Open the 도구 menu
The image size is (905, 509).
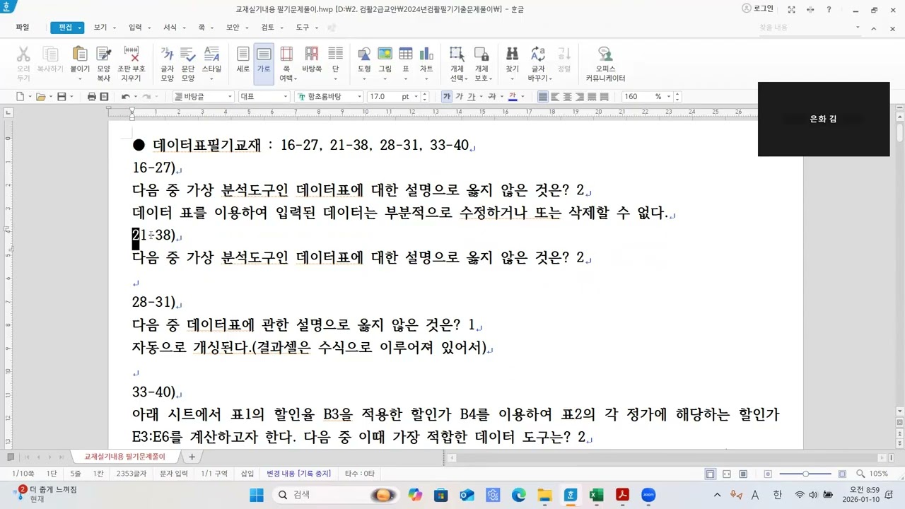(x=303, y=28)
